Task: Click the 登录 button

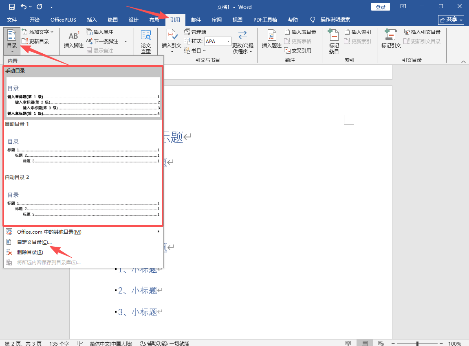Action: pos(381,7)
